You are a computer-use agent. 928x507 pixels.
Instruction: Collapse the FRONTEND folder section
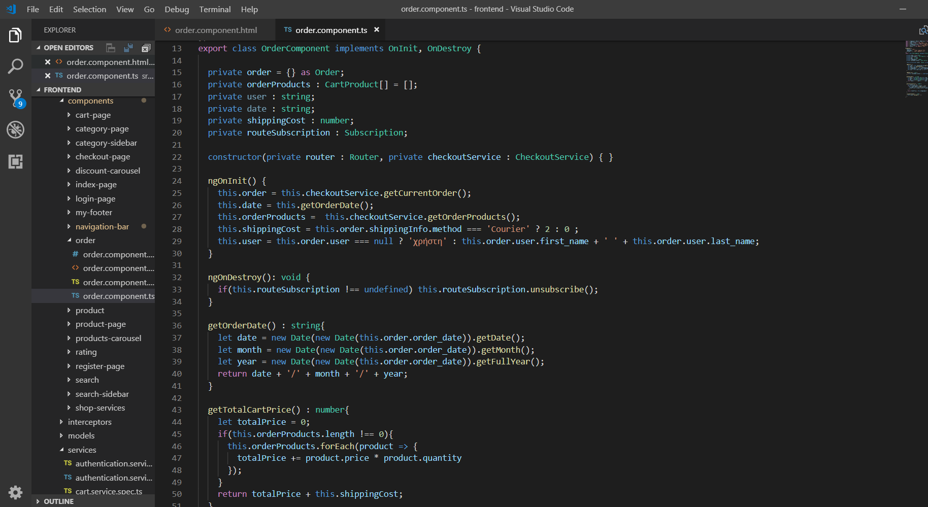tap(93, 90)
